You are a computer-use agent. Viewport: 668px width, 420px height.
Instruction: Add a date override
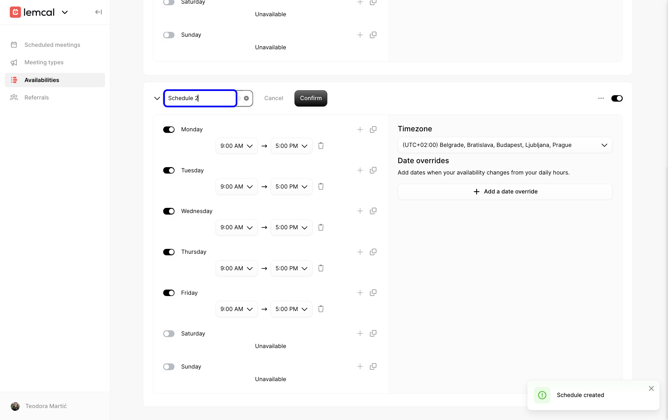(x=505, y=191)
